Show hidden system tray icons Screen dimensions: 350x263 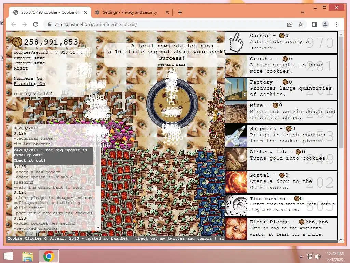point(301,256)
